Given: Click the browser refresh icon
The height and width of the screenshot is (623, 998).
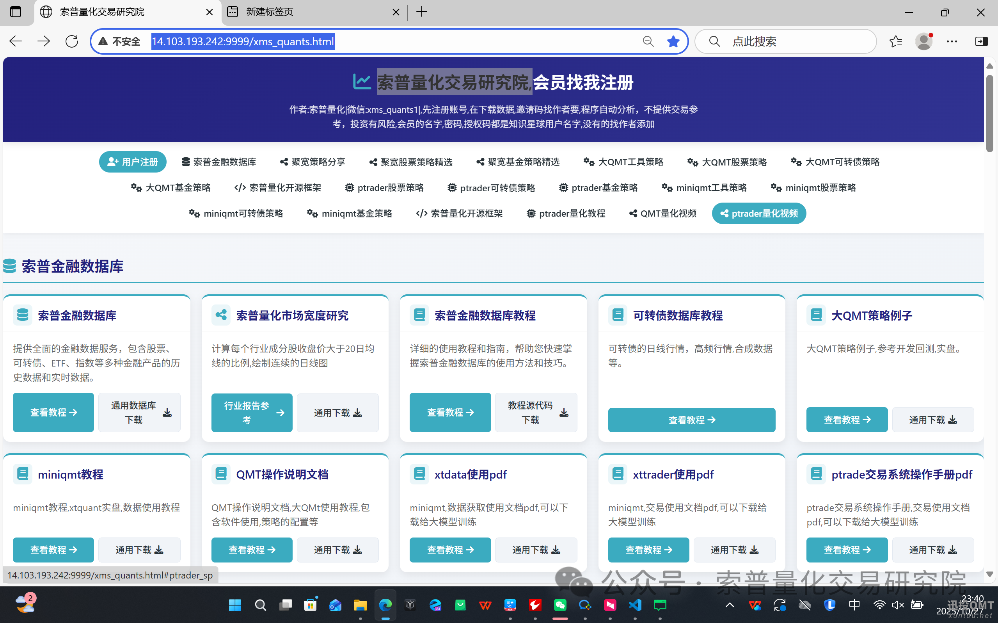Looking at the screenshot, I should click(72, 41).
